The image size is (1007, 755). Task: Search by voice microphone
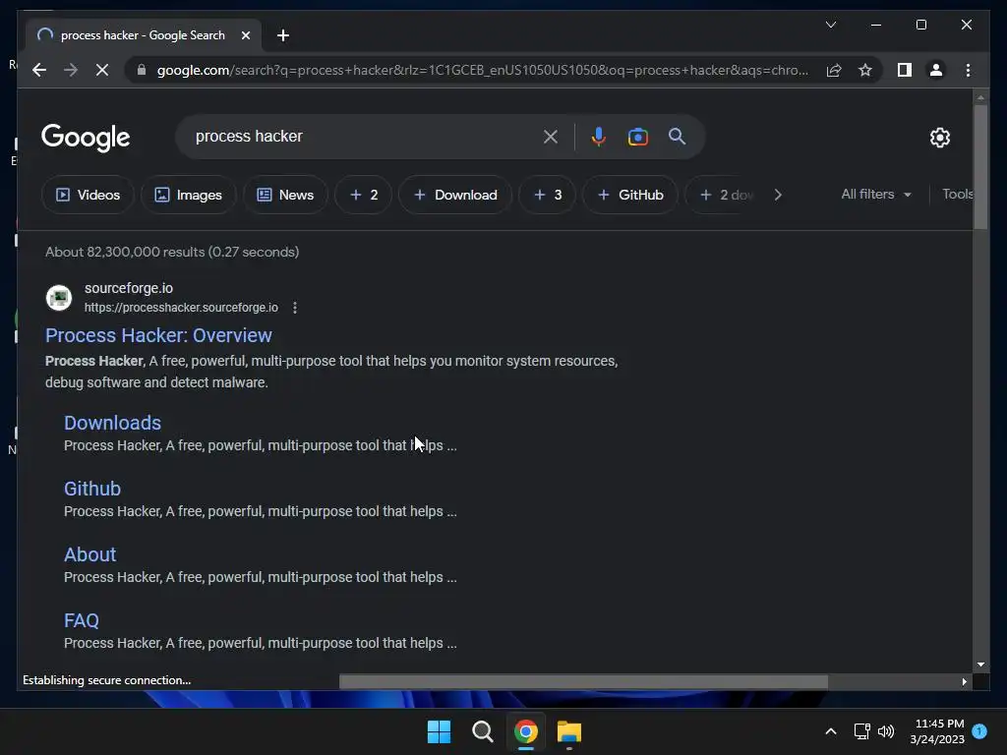tap(599, 136)
